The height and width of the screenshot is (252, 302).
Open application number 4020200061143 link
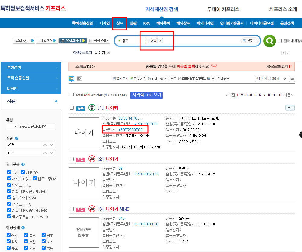coord(146,174)
